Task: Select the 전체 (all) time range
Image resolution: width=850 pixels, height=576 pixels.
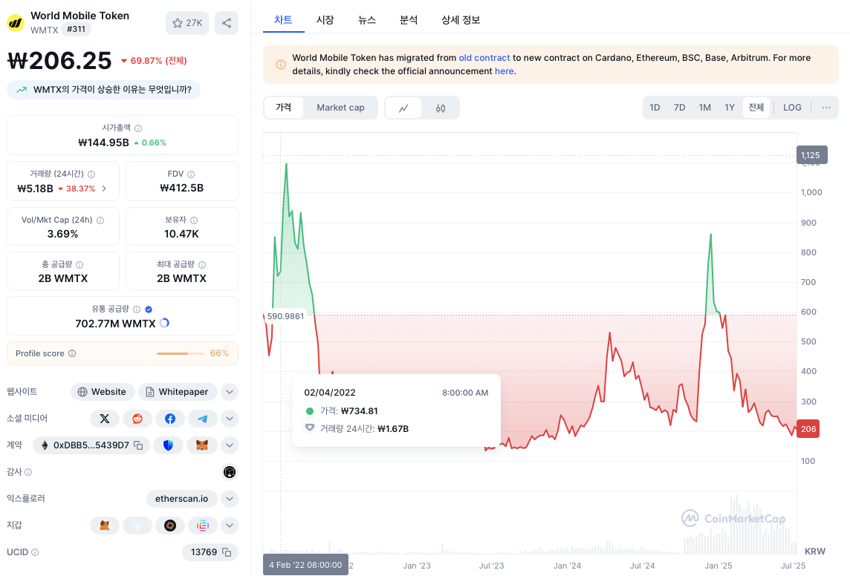Action: [x=756, y=107]
